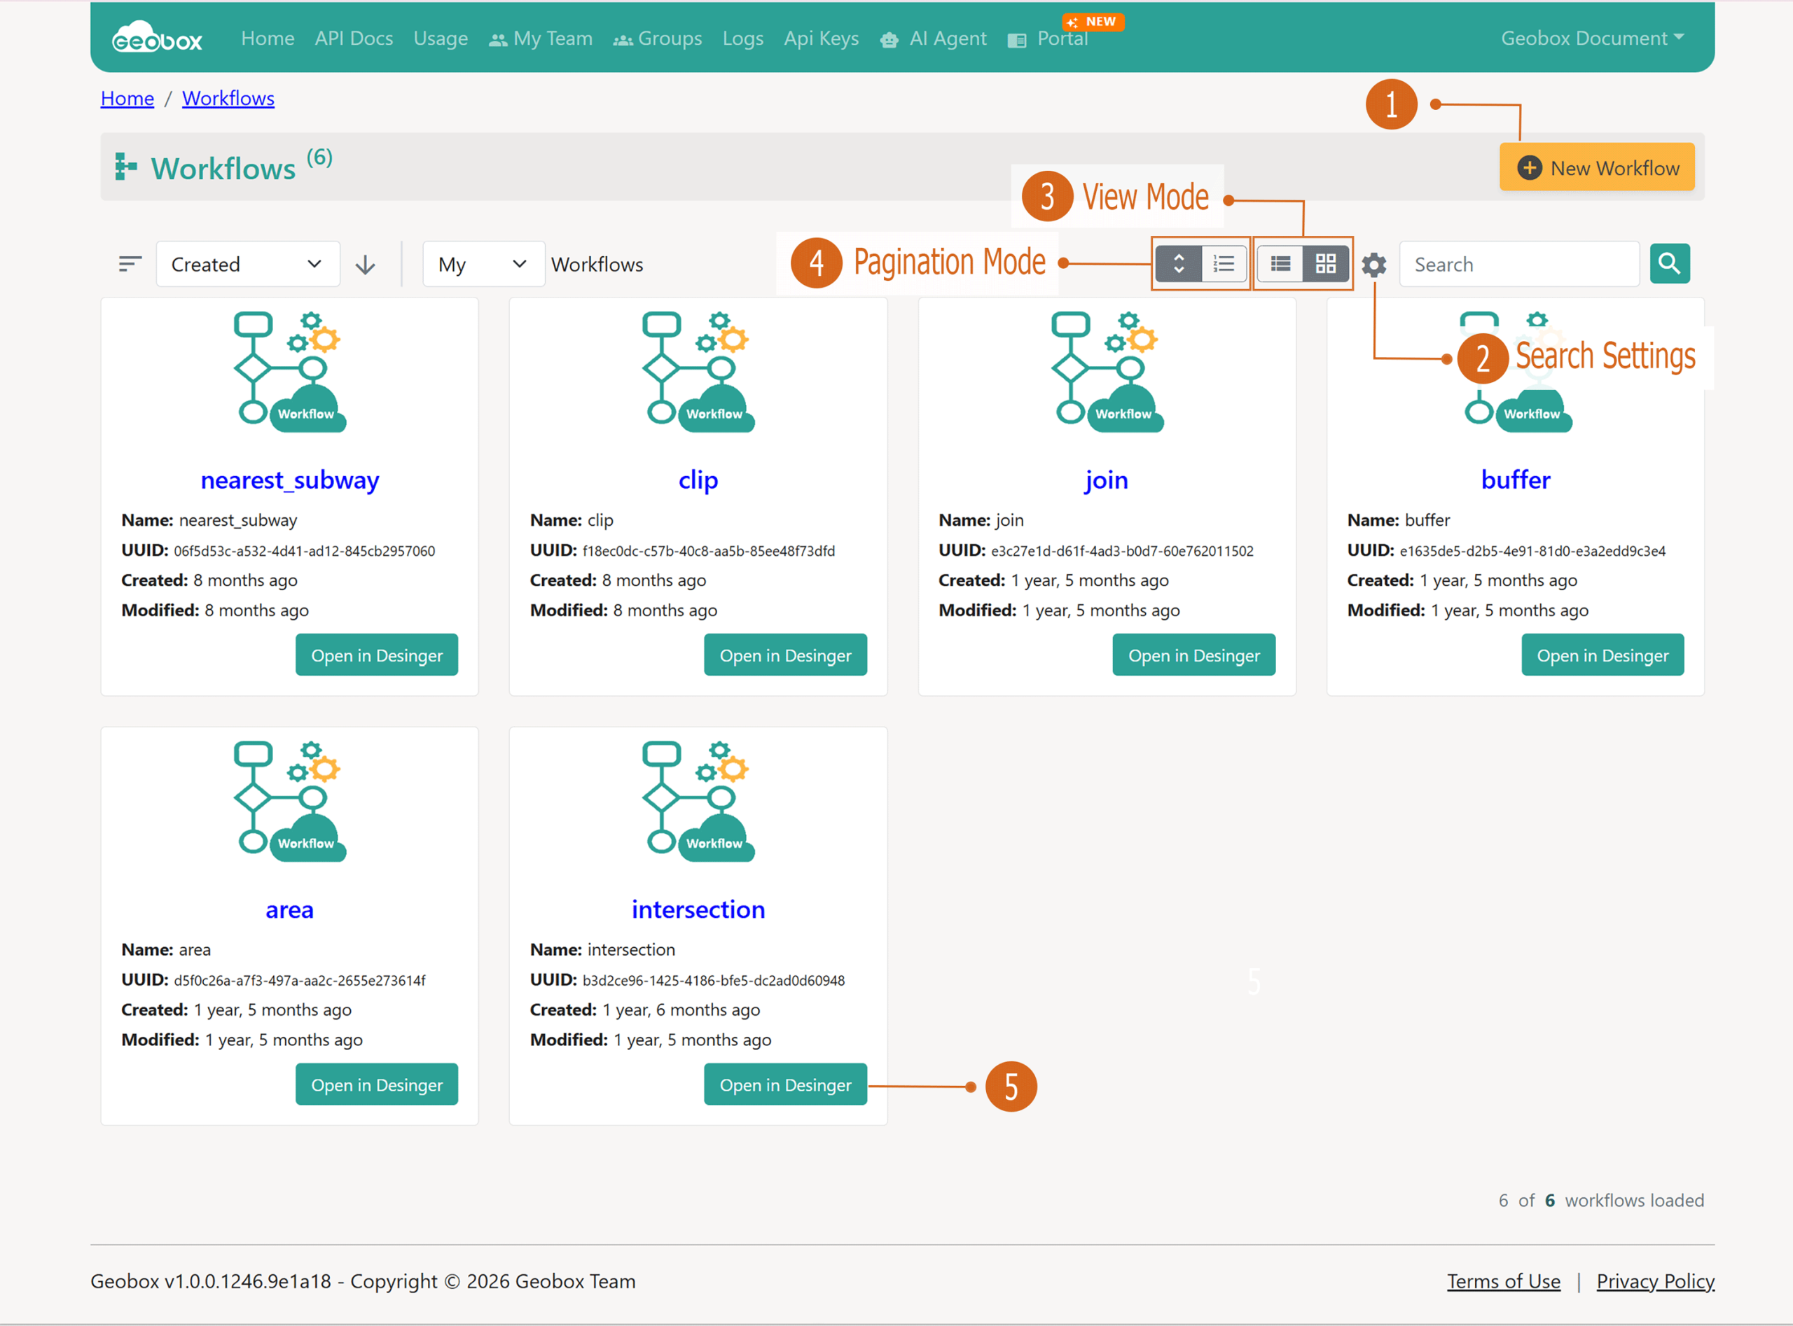The width and height of the screenshot is (1793, 1326).
Task: Open Terms of Use link
Action: (x=1504, y=1281)
